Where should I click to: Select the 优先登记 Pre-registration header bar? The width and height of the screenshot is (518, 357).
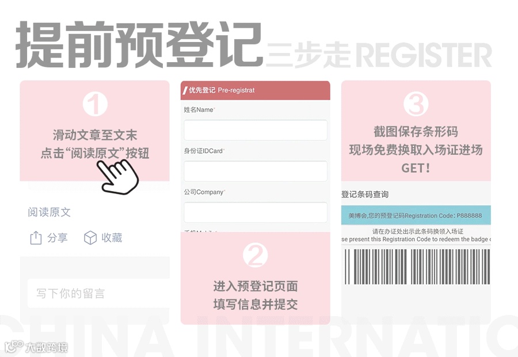tap(256, 90)
